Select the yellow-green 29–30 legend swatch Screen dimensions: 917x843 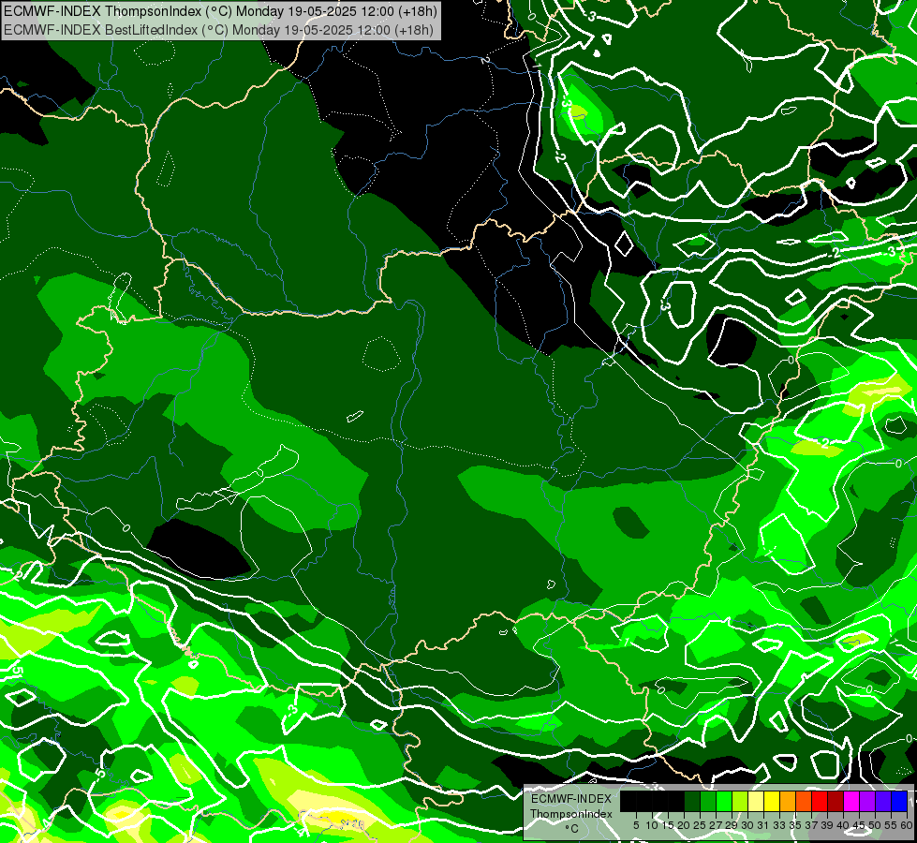[740, 802]
